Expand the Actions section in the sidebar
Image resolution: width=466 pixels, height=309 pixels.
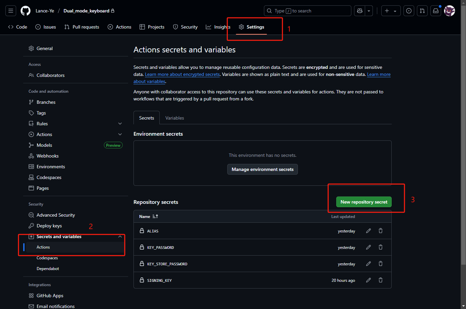[120, 134]
